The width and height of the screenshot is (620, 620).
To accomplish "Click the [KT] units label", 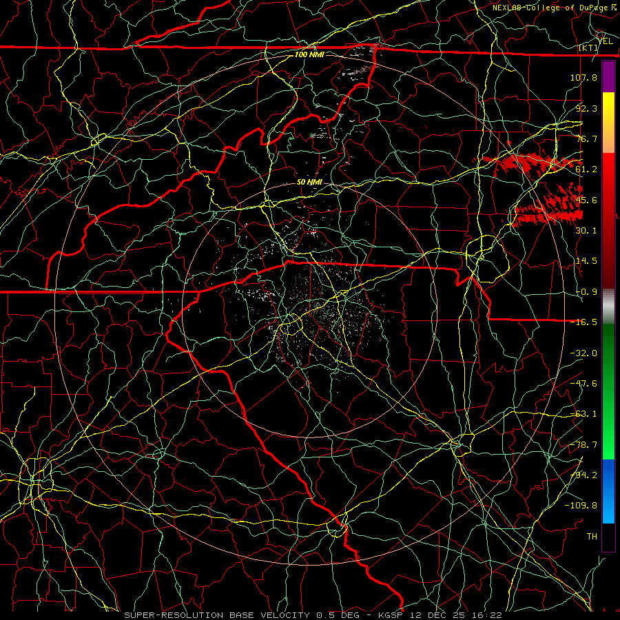I will coord(588,48).
